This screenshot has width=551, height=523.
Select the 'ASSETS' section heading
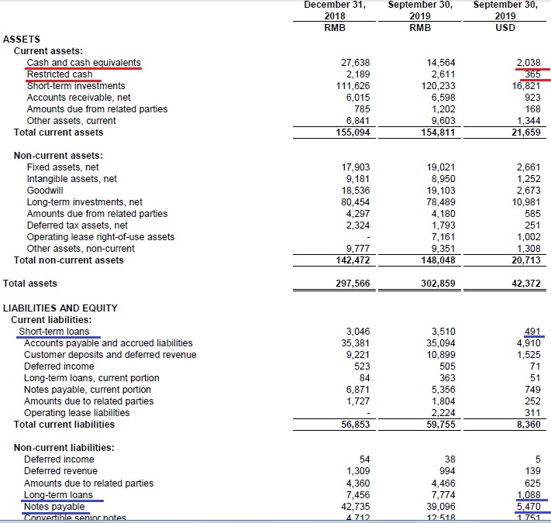pyautogui.click(x=22, y=40)
